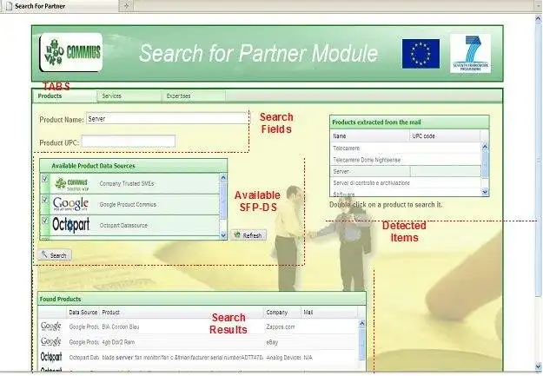Click the down arrow of the data sources scrollbar

pyautogui.click(x=223, y=235)
